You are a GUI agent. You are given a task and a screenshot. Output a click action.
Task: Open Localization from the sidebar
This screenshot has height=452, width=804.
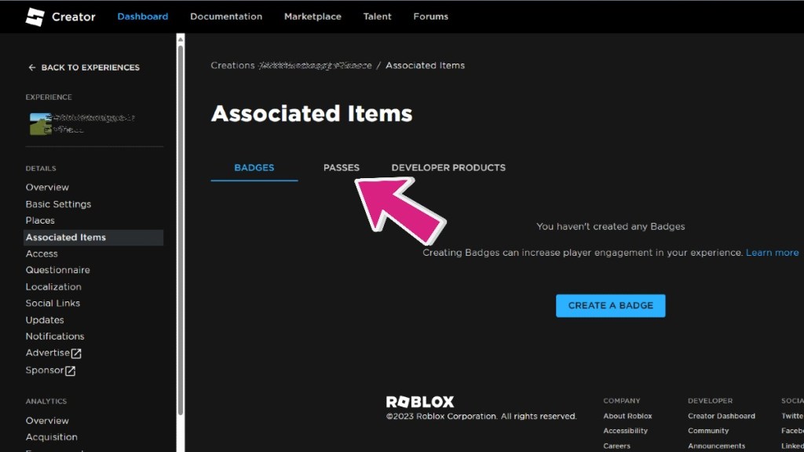pyautogui.click(x=53, y=286)
